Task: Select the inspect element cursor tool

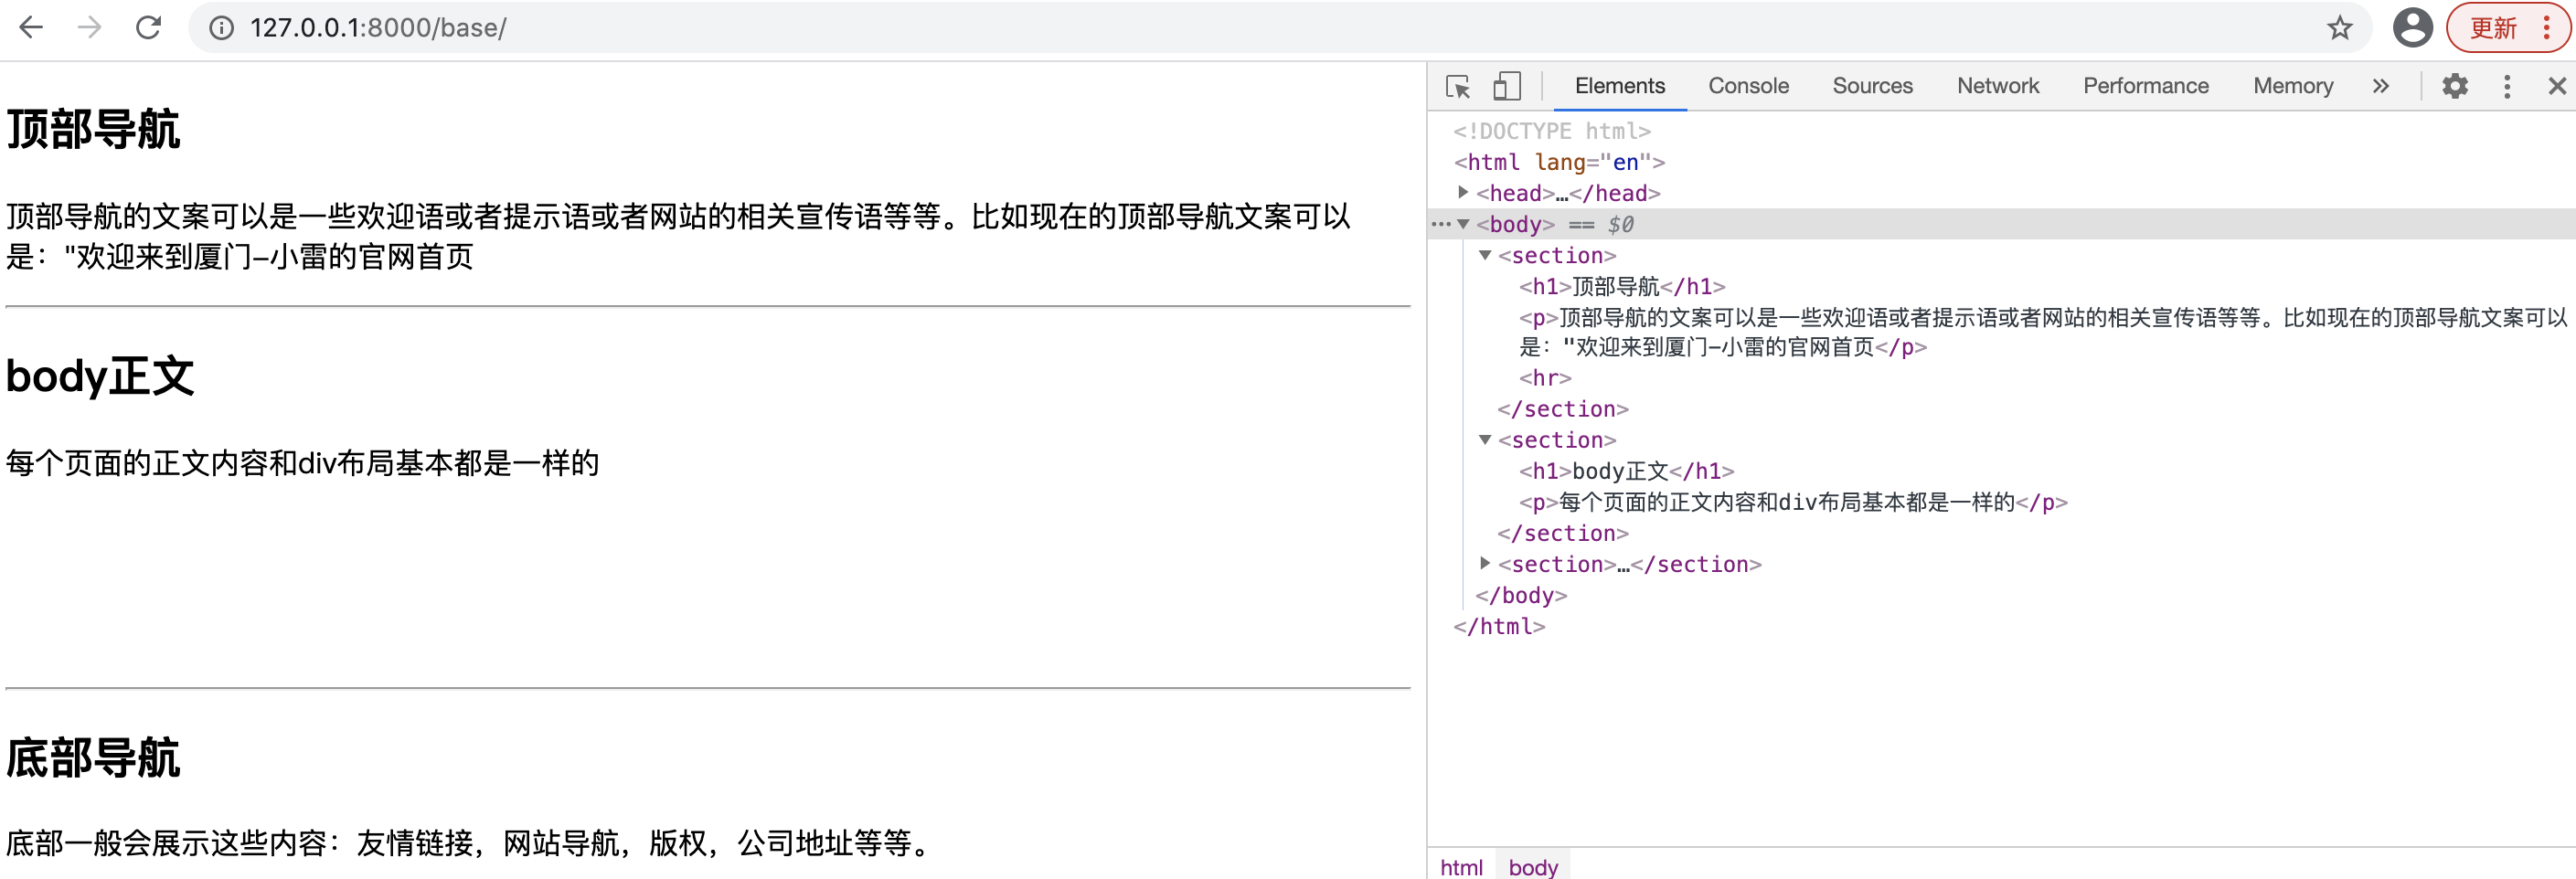Action: (1459, 87)
